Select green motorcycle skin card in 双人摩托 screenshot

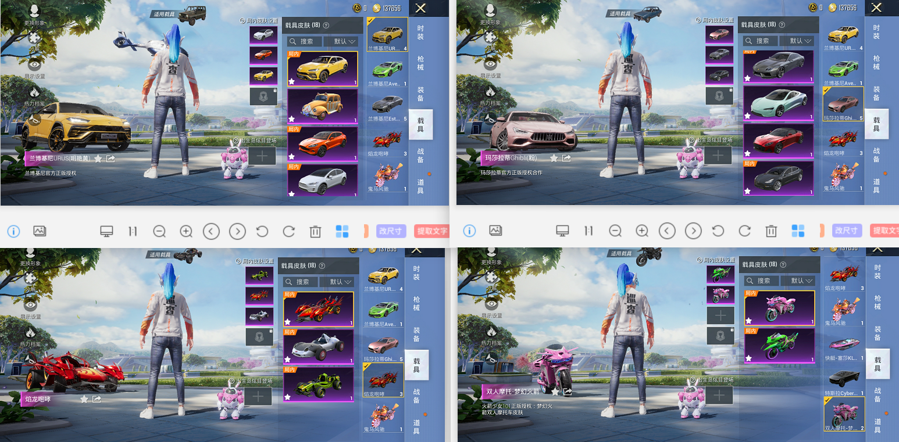pyautogui.click(x=780, y=346)
